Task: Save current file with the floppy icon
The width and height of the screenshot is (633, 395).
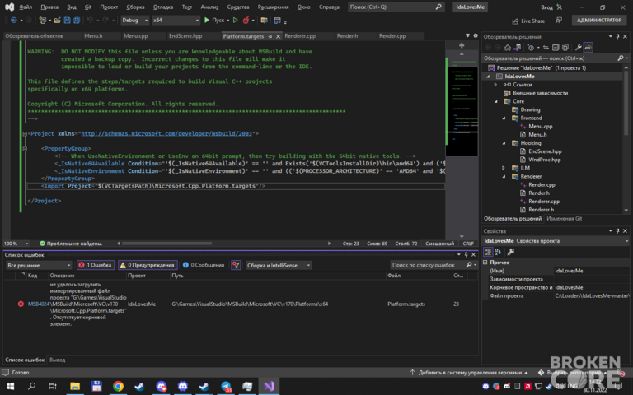Action: click(x=67, y=20)
